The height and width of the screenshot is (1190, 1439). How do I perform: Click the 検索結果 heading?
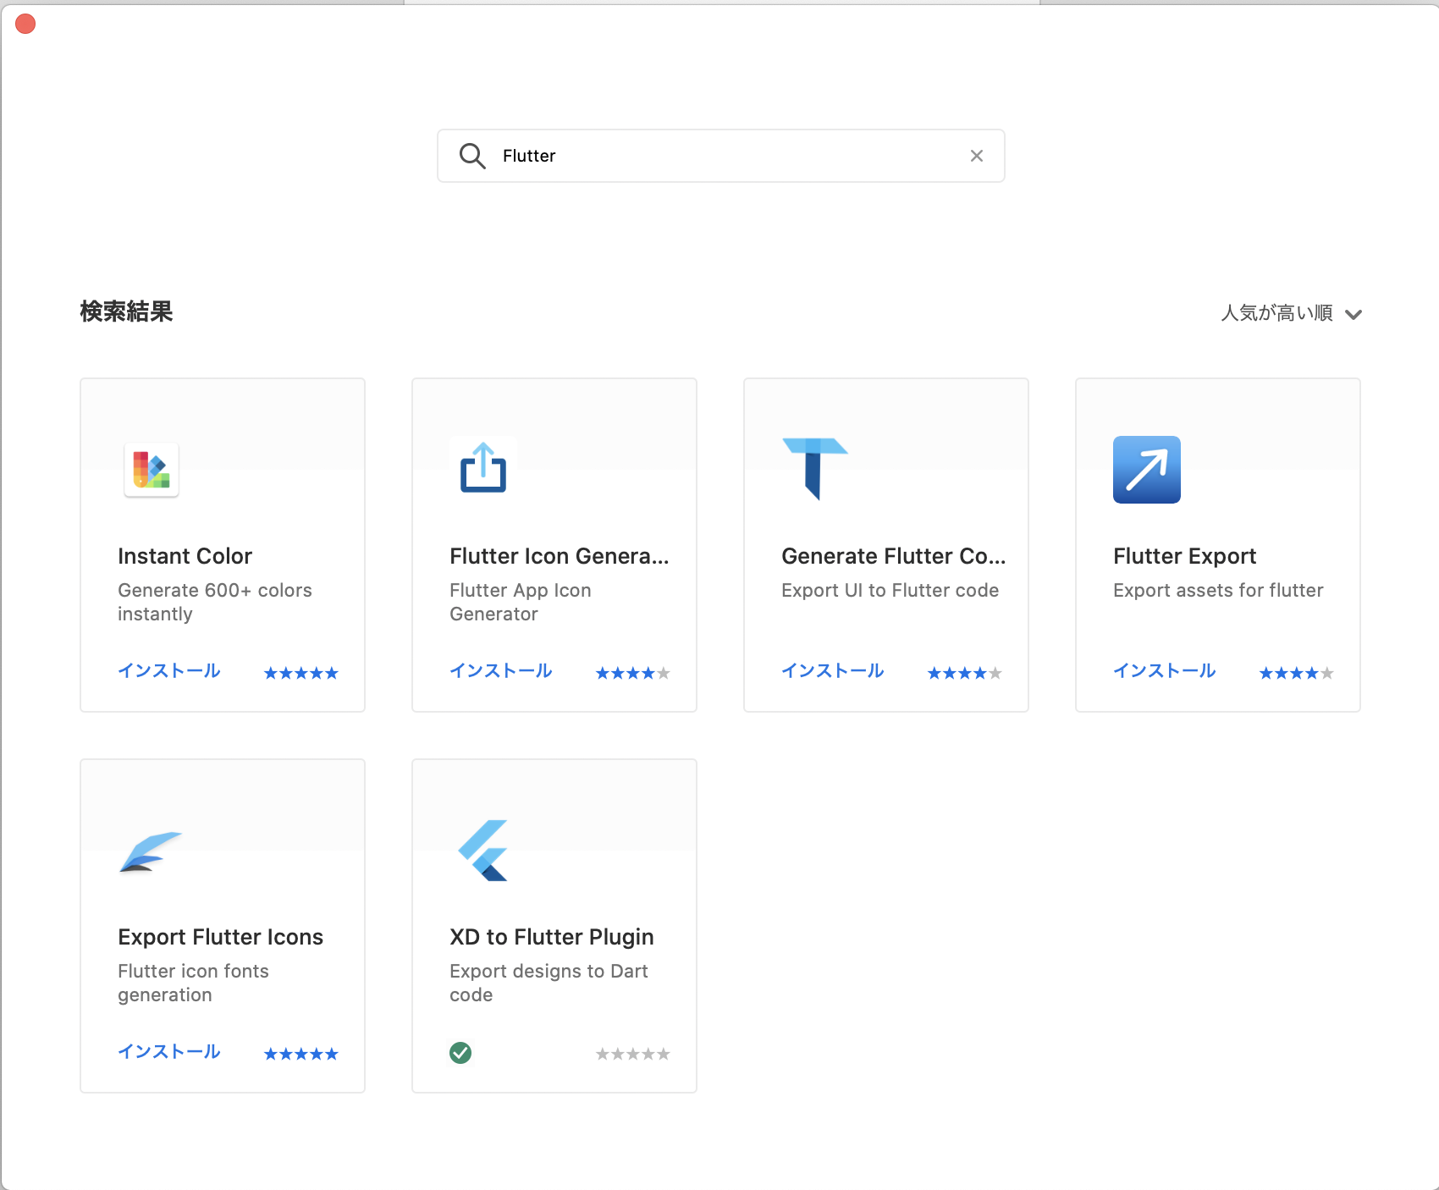tap(127, 311)
